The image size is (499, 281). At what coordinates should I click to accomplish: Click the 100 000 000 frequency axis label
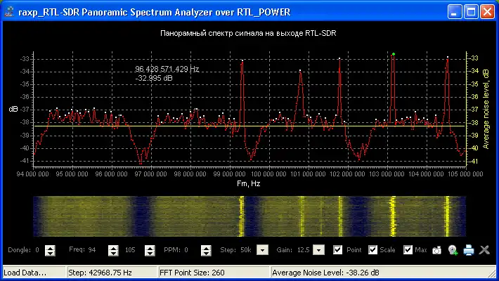click(x=268, y=174)
